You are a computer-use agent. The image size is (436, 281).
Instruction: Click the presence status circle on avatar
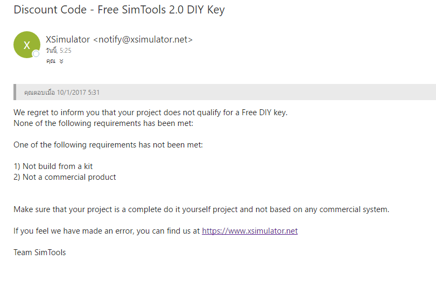[x=36, y=54]
